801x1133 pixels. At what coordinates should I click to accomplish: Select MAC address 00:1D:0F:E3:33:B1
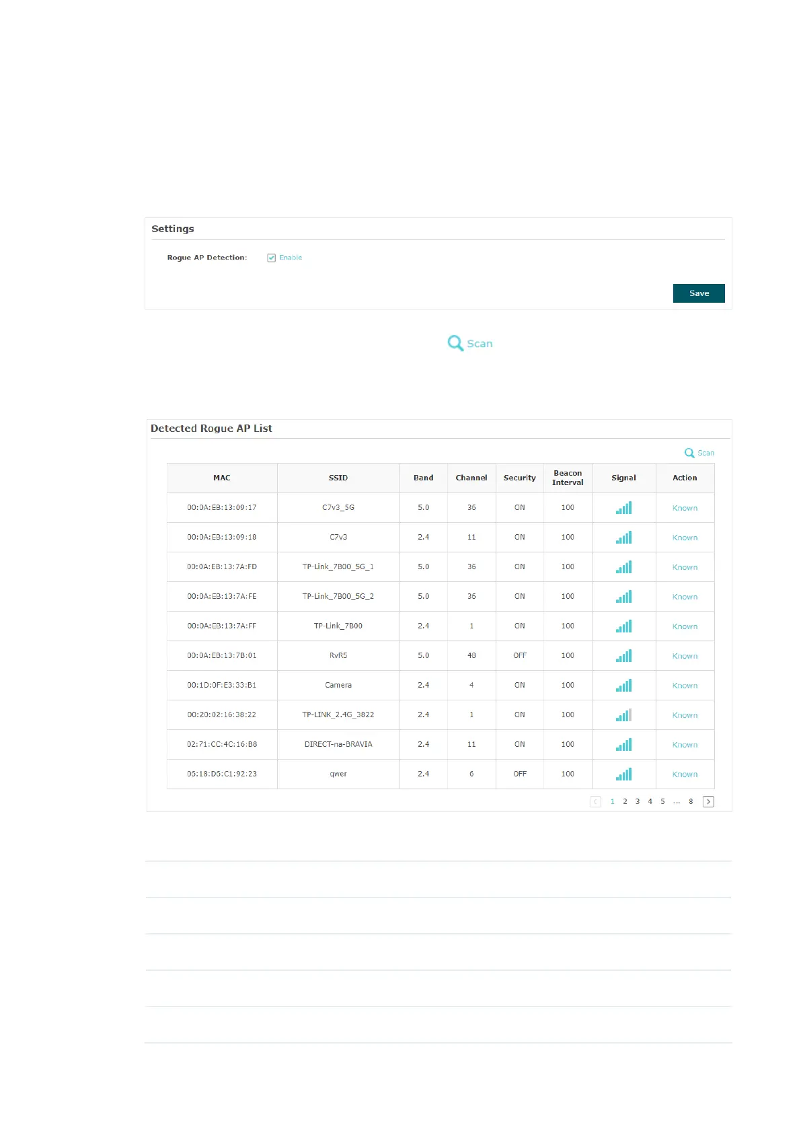coord(222,686)
